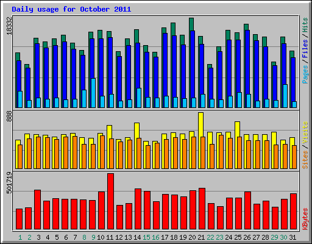The image size is (312, 244).
Task: Click day label 25 on the x-axis
Action: click(238, 237)
